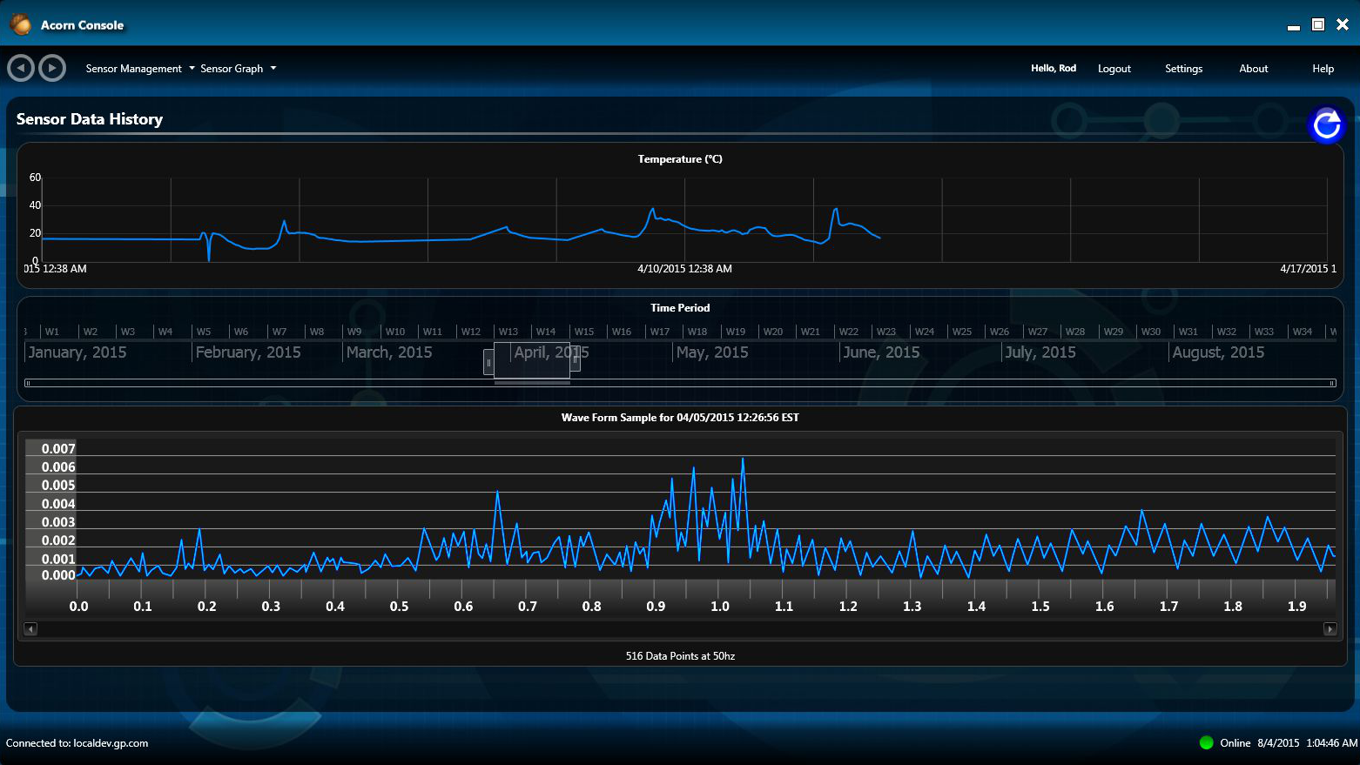This screenshot has height=765, width=1360.
Task: Click the green Online status indicator
Action: point(1206,742)
